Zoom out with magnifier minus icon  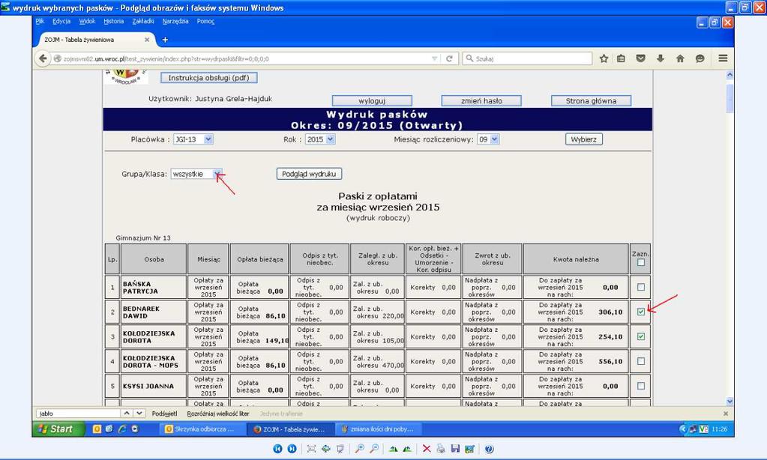point(374,448)
